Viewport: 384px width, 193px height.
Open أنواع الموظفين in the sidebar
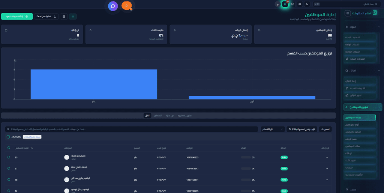(360, 125)
